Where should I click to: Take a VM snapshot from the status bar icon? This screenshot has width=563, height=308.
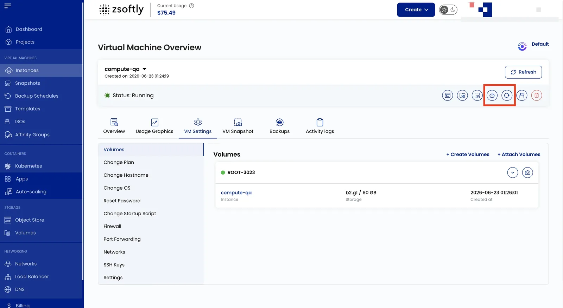pos(477,95)
